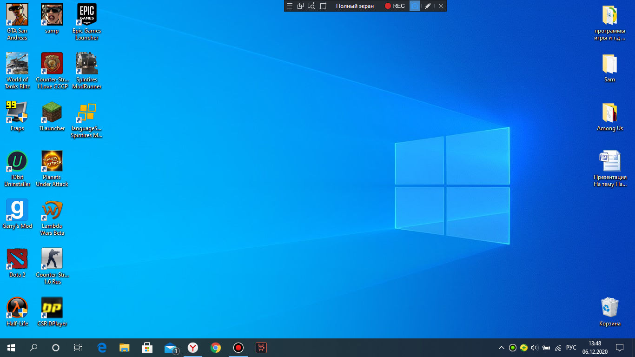This screenshot has width=635, height=357.
Task: Open the volume control in system tray
Action: pyautogui.click(x=535, y=348)
